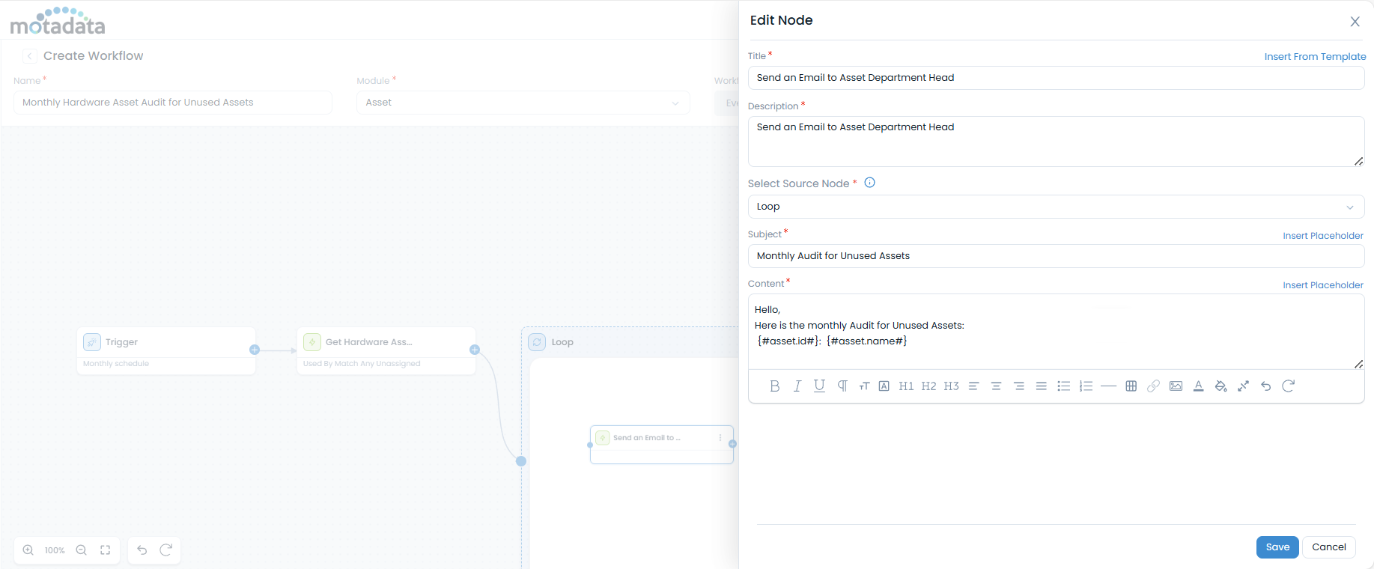
Task: Toggle italic formatting in content editor
Action: [797, 386]
